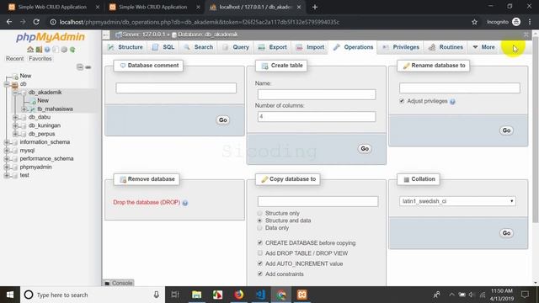Click the Create table Name input field
Screen dimensions: 539x303
point(317,94)
